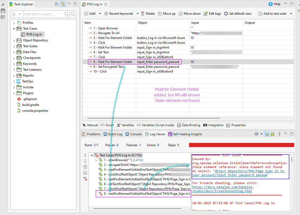Expand the Test Suites folder
The width and height of the screenshot is (300, 215).
point(14,46)
